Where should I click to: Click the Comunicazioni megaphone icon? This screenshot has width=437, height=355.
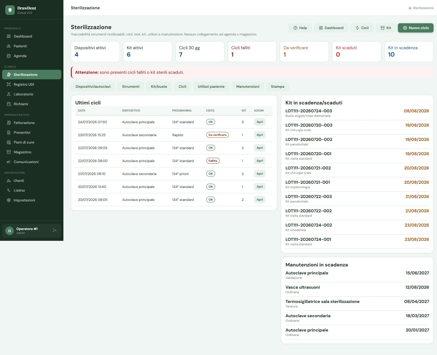coord(9,162)
